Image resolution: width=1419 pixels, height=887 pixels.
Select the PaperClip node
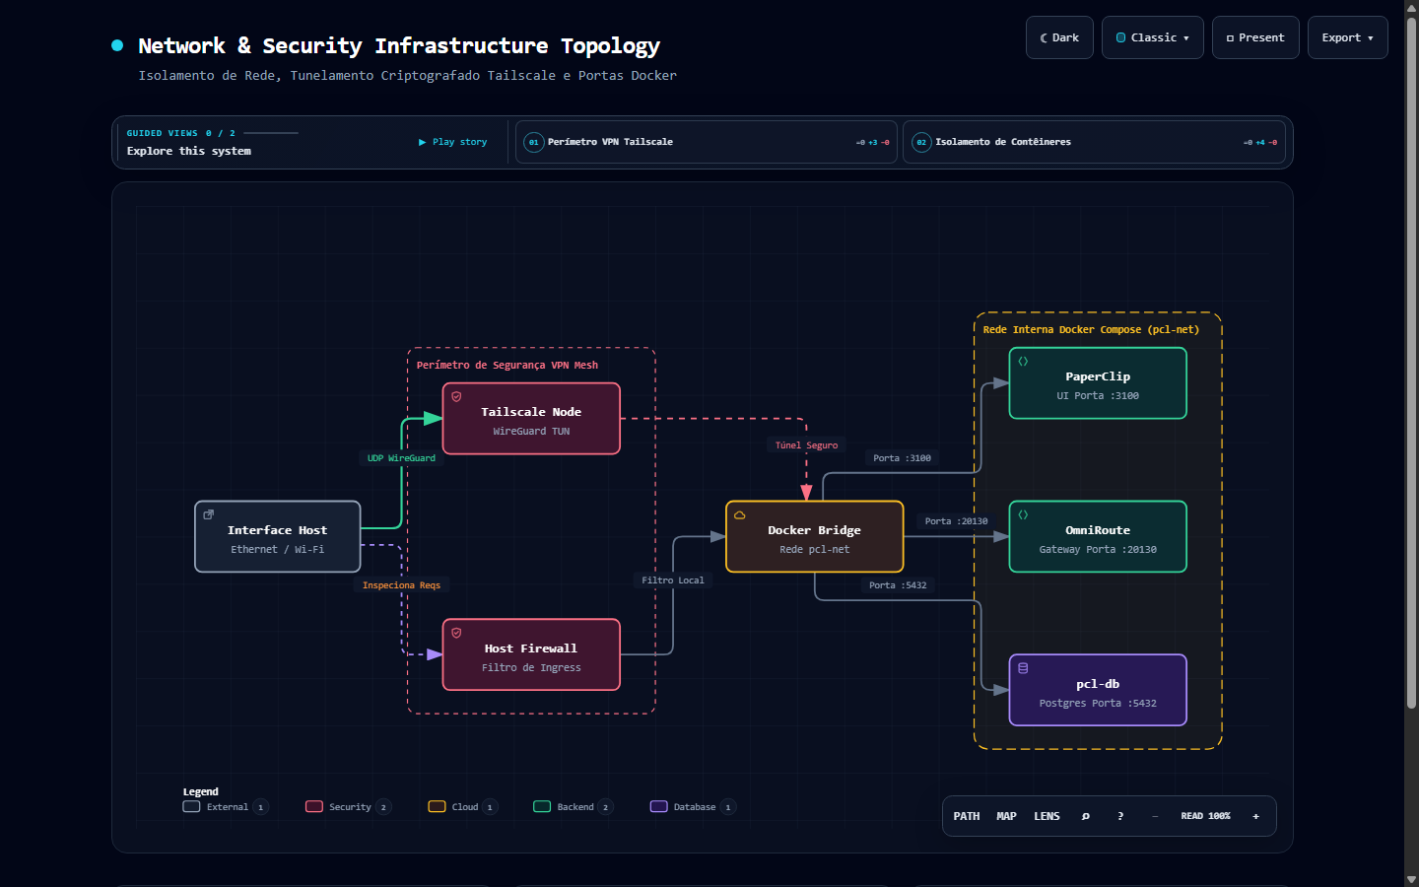[x=1098, y=383]
